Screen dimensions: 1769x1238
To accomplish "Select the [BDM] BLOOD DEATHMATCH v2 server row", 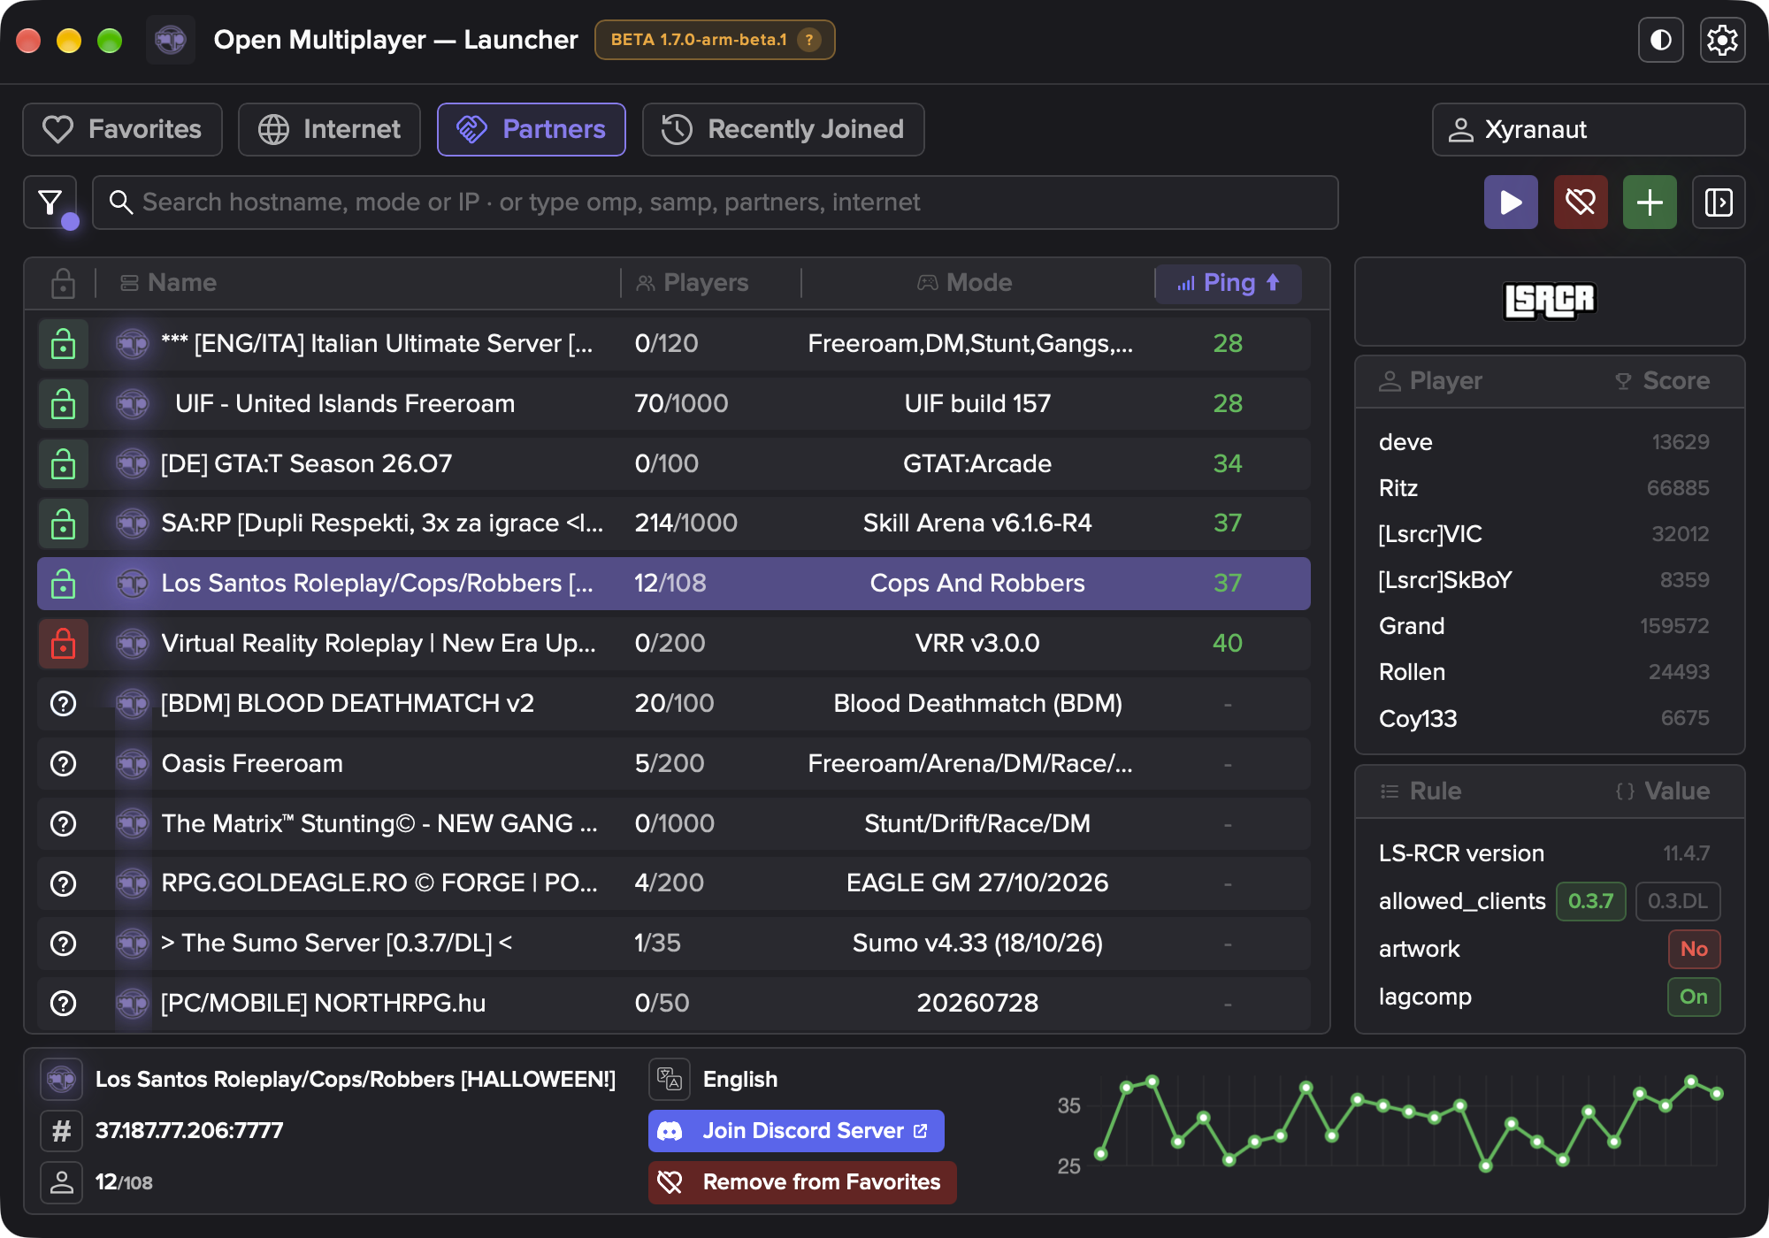I will point(674,703).
